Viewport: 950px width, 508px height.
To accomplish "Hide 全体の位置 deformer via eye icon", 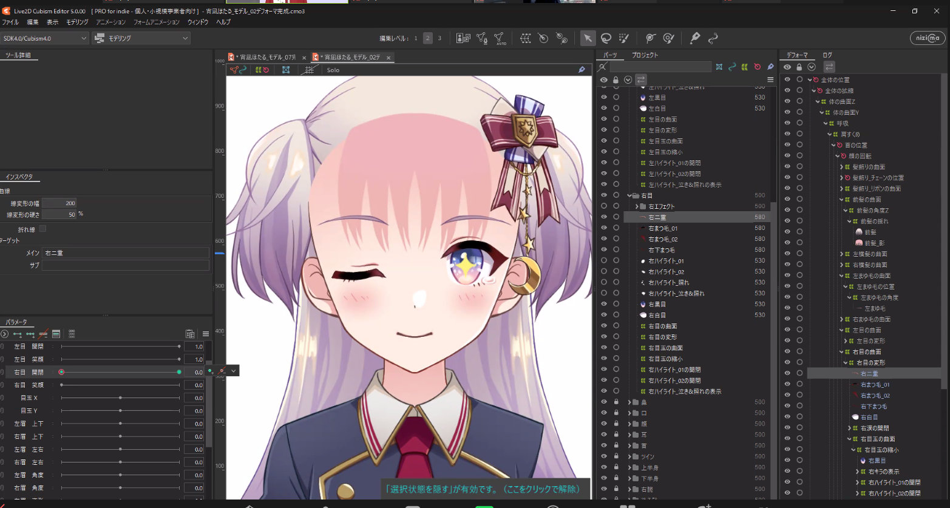I will click(x=787, y=80).
